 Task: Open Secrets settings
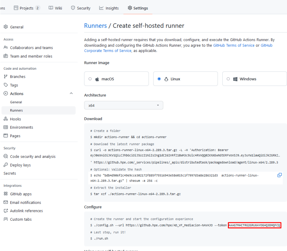10,173
